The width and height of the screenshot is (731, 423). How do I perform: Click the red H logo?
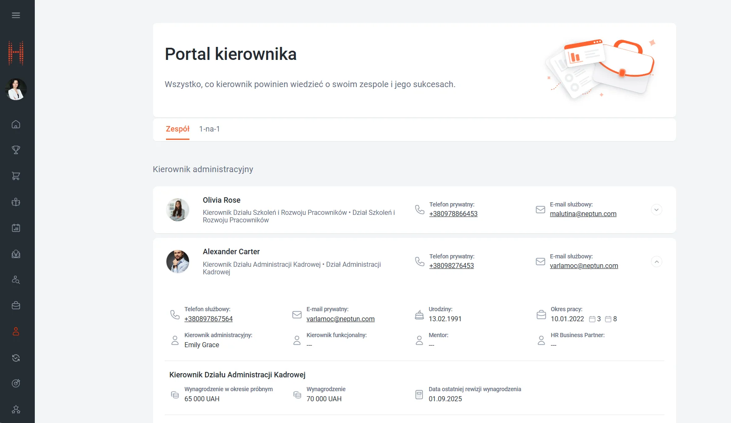point(16,53)
